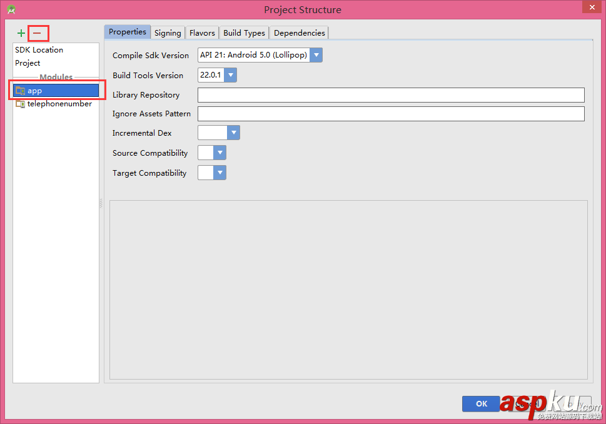Screen dimensions: 606x424
Task: Add a new module with the green plus icon
Action: click(21, 33)
